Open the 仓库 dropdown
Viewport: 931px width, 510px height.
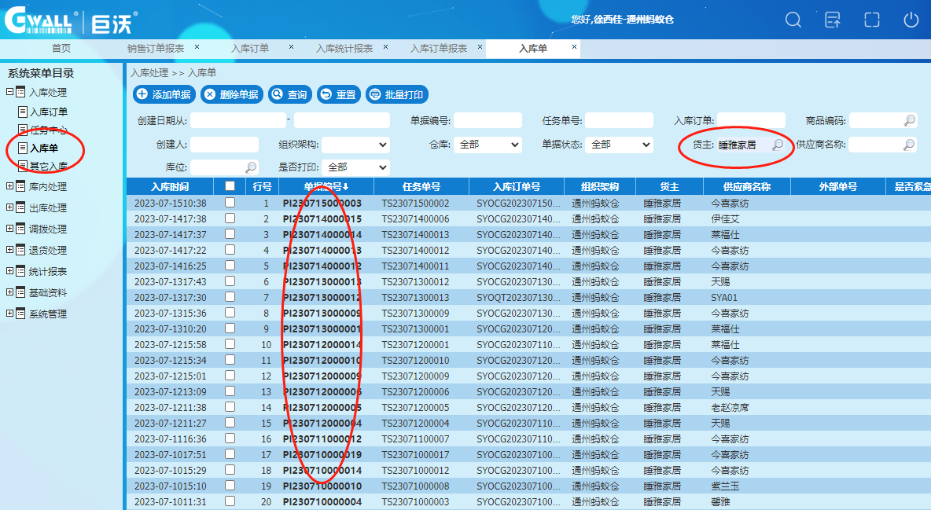[488, 145]
